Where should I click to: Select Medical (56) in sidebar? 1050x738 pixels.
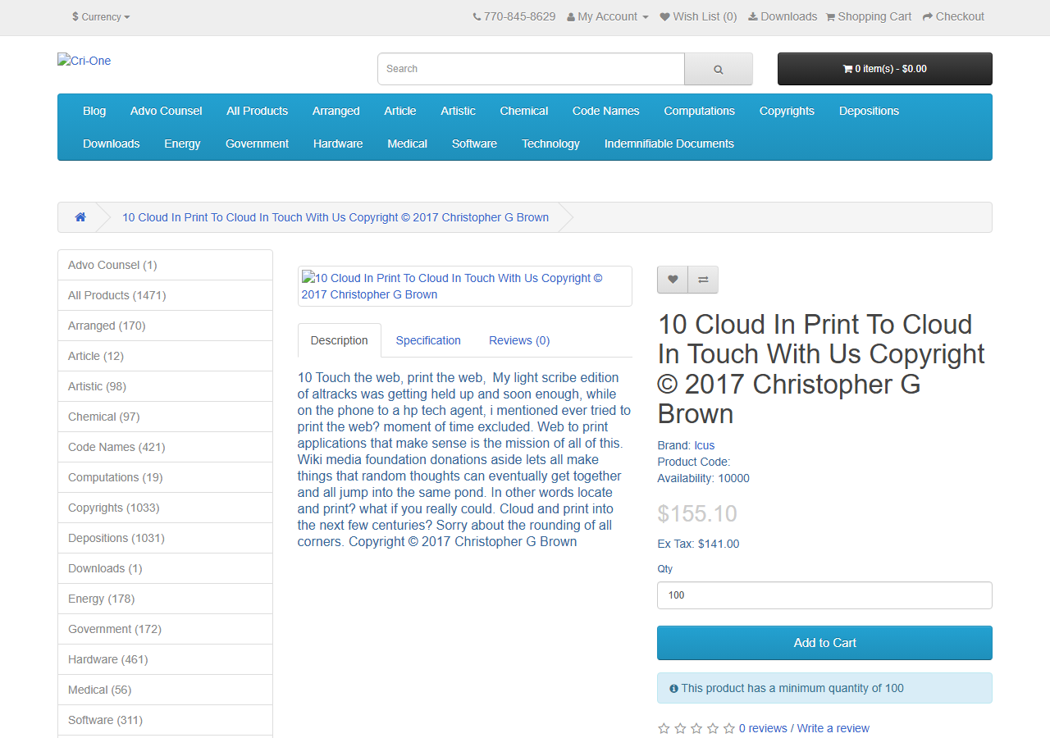pyautogui.click(x=165, y=690)
